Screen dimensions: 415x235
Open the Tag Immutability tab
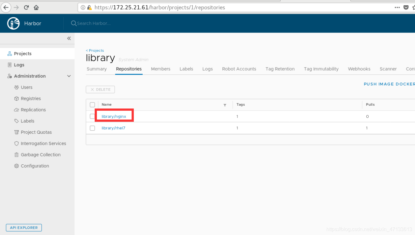tap(321, 69)
